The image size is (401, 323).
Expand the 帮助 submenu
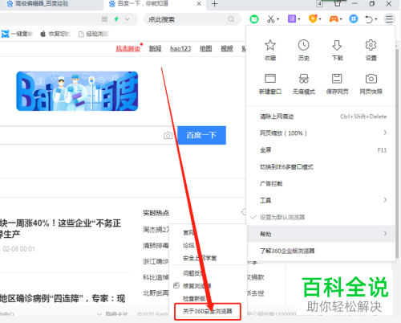(321, 234)
